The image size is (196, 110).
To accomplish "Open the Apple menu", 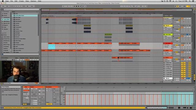I will 3,1.
